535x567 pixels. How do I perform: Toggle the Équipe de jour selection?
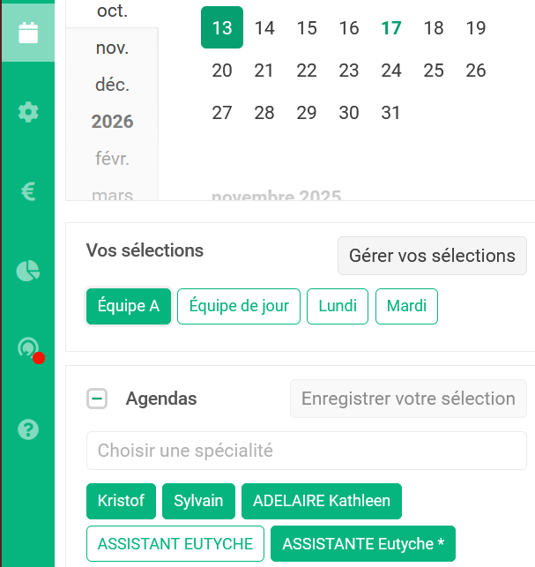[239, 307]
